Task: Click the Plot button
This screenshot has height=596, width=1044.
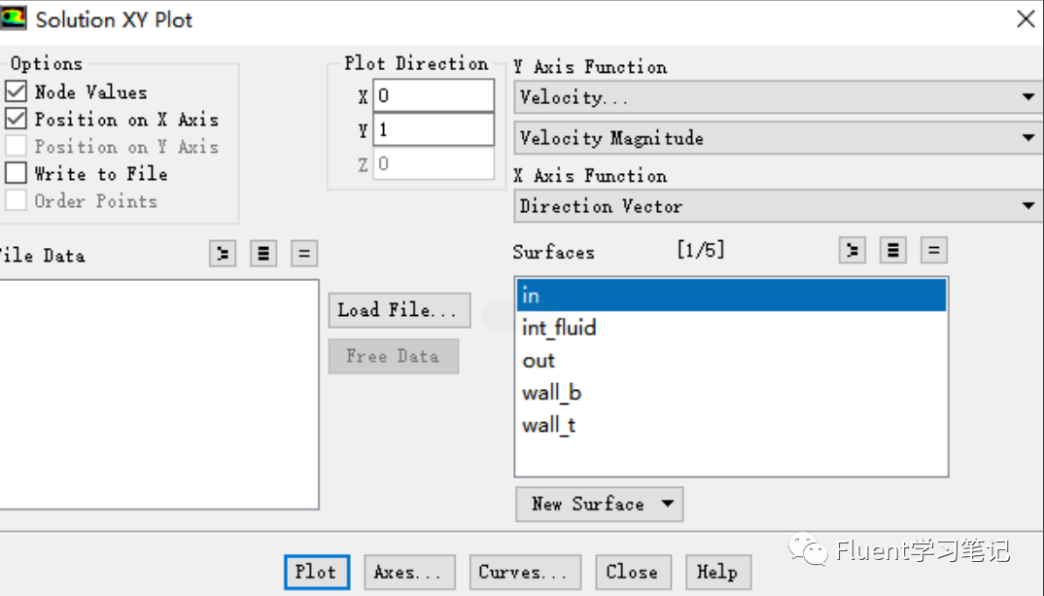Action: click(x=316, y=572)
